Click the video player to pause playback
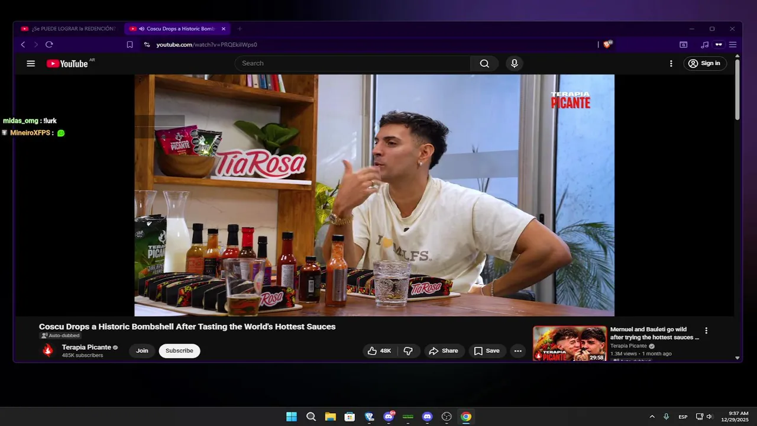Screen dimensions: 757x426 374,195
